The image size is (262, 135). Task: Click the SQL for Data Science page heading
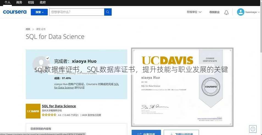(55, 37)
